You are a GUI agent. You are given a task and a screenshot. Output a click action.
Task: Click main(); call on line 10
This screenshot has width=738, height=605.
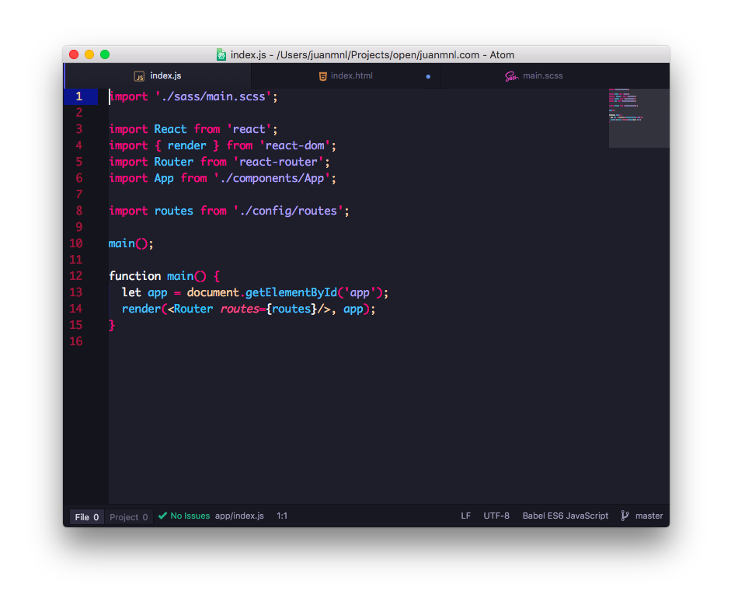[131, 243]
